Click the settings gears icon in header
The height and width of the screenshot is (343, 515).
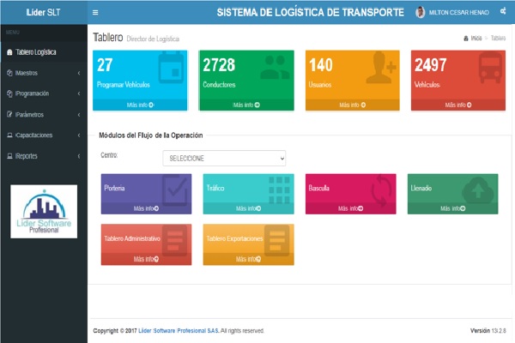502,13
